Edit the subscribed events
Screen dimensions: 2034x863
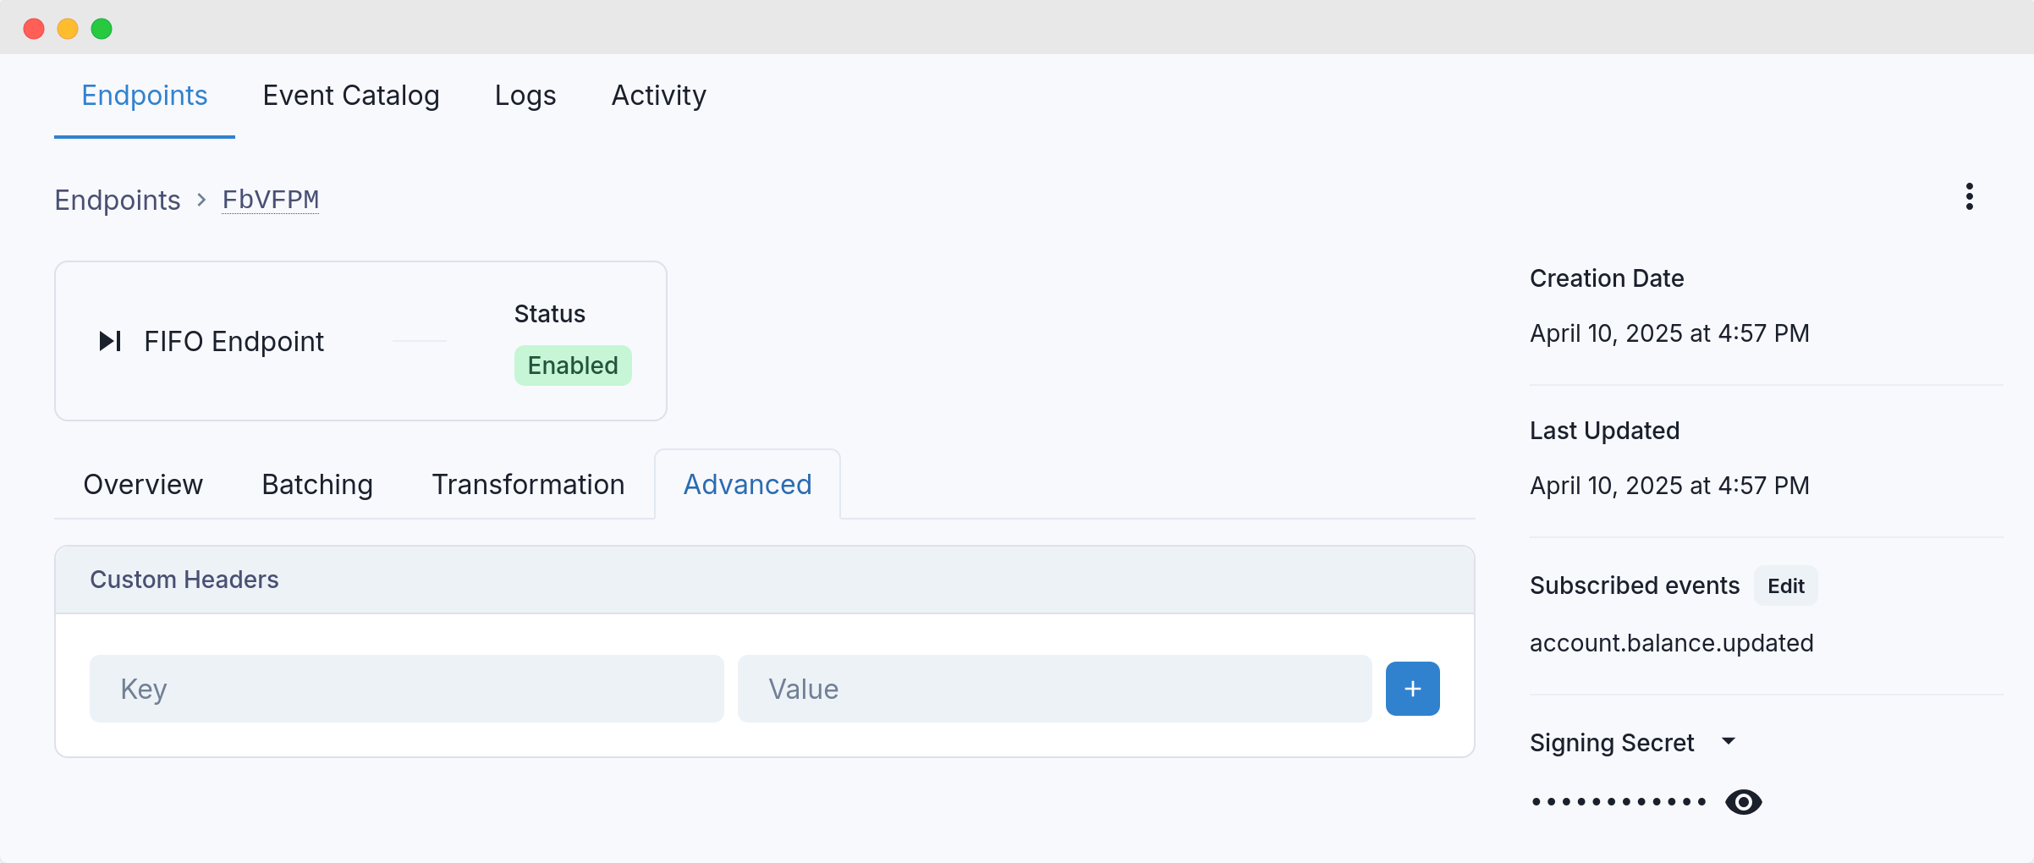point(1785,585)
